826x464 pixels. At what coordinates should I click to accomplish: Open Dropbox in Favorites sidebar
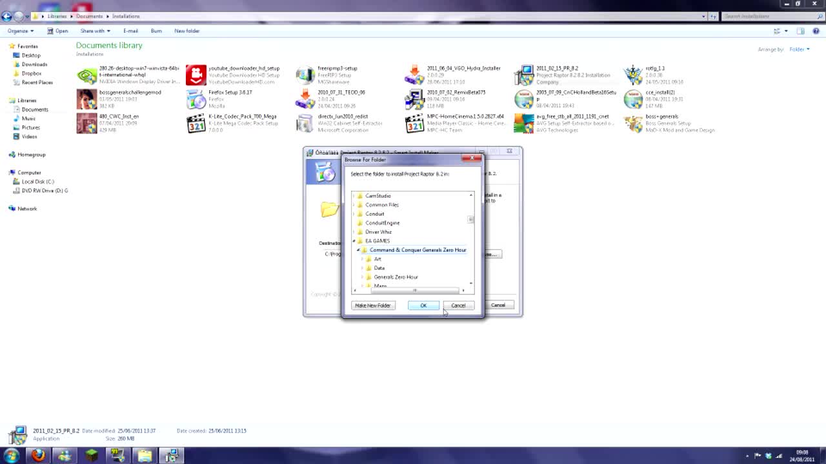pos(31,73)
